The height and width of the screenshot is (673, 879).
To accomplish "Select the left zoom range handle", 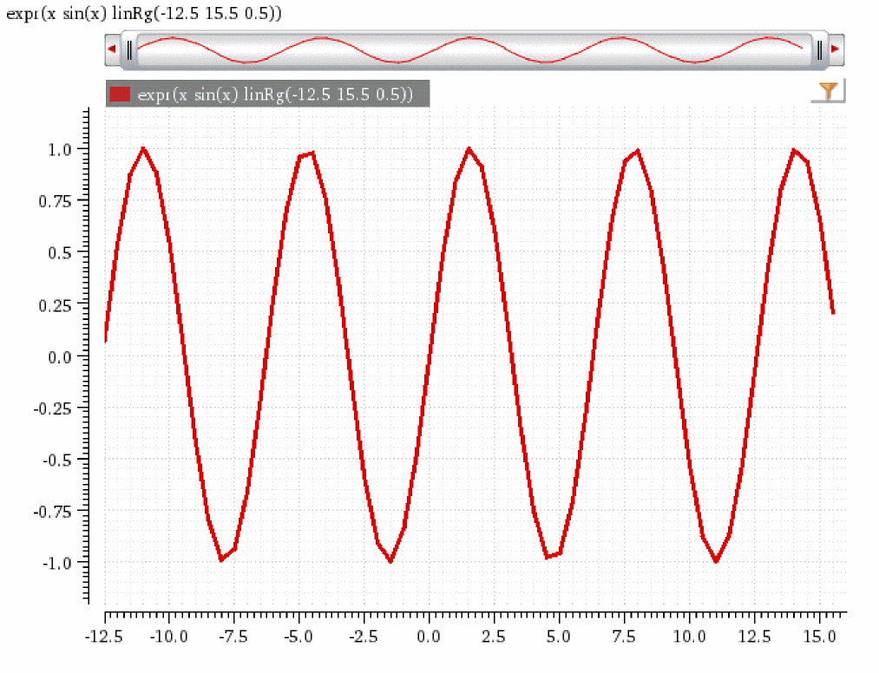I will [x=129, y=50].
